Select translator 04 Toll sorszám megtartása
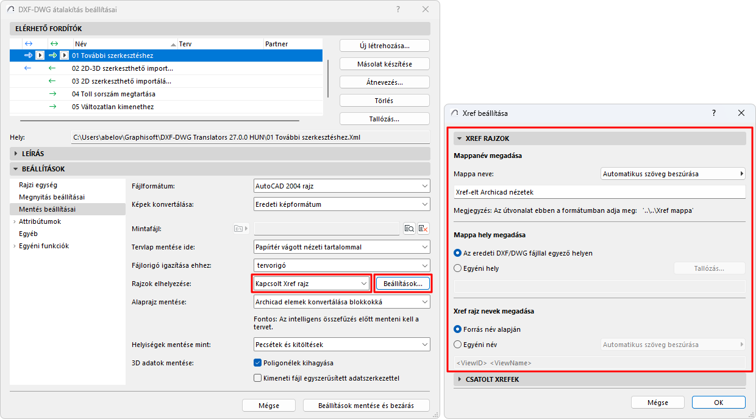This screenshot has height=419, width=756. click(166, 94)
